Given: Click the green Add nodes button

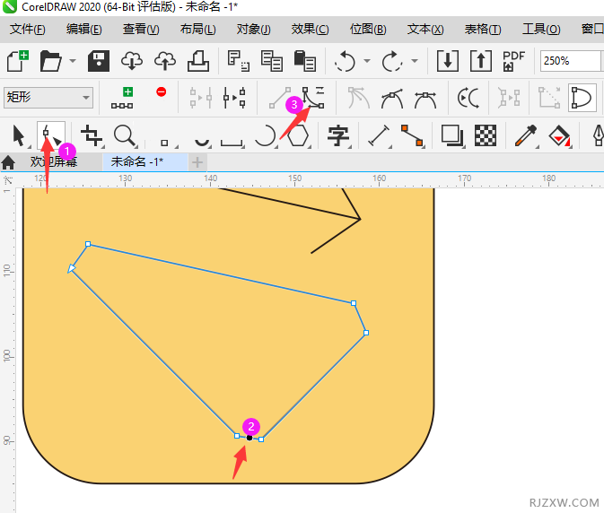Looking at the screenshot, I should pos(127,97).
